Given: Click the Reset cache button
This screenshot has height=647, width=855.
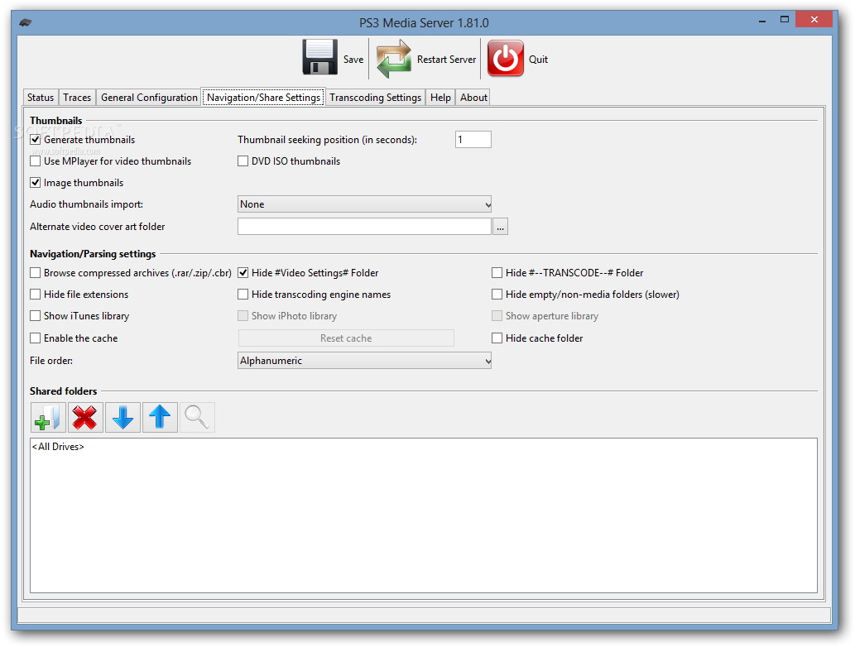Looking at the screenshot, I should [346, 338].
